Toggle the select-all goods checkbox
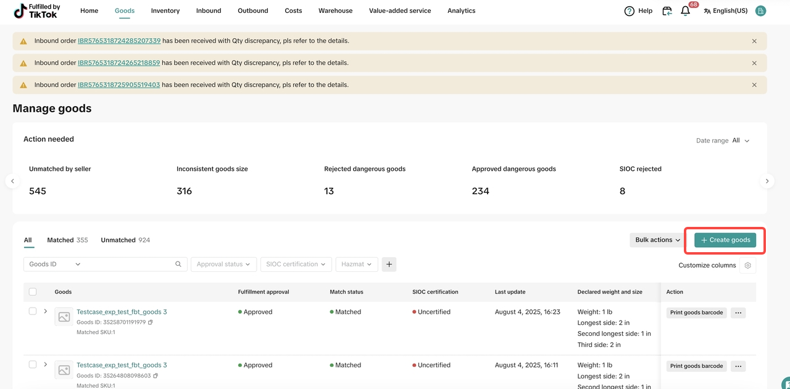This screenshot has height=389, width=790. 33,292
